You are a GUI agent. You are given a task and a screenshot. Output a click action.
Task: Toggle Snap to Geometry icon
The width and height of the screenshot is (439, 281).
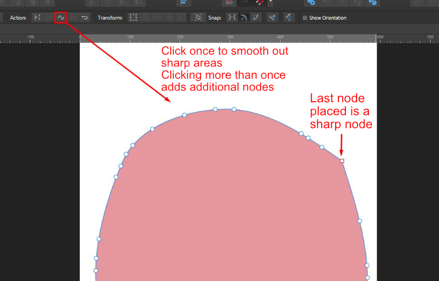[244, 17]
